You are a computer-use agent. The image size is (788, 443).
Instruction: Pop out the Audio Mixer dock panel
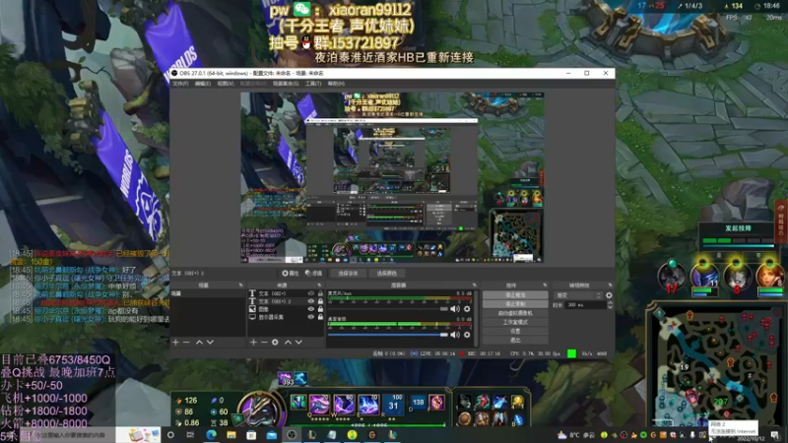point(474,285)
